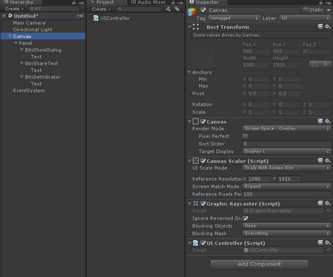
Task: Enable the Pixel Perfect checkbox
Action: pyautogui.click(x=245, y=136)
